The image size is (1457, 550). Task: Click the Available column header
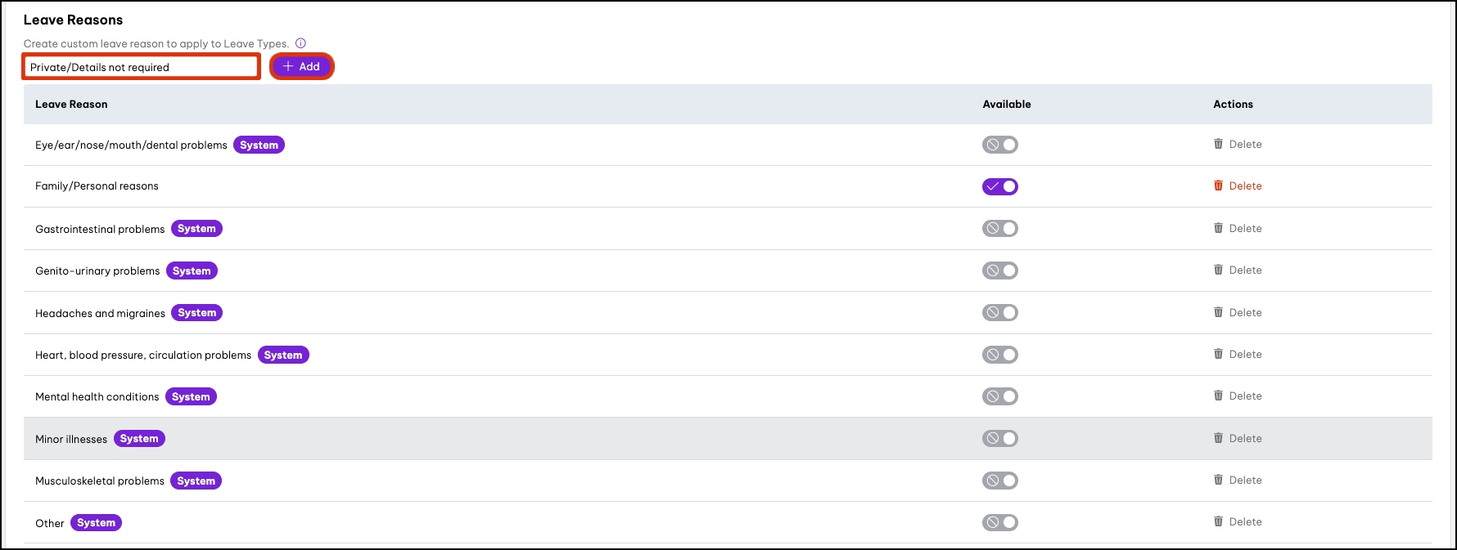tap(1006, 105)
